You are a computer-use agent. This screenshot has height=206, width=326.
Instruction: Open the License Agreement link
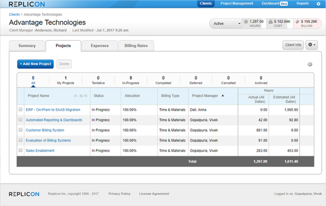pos(154,194)
